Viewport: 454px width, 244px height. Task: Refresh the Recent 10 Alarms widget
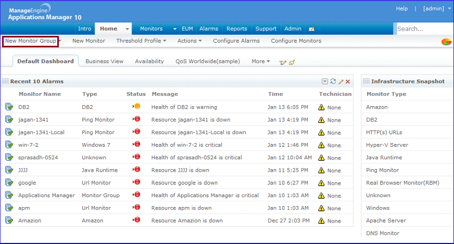pos(333,81)
